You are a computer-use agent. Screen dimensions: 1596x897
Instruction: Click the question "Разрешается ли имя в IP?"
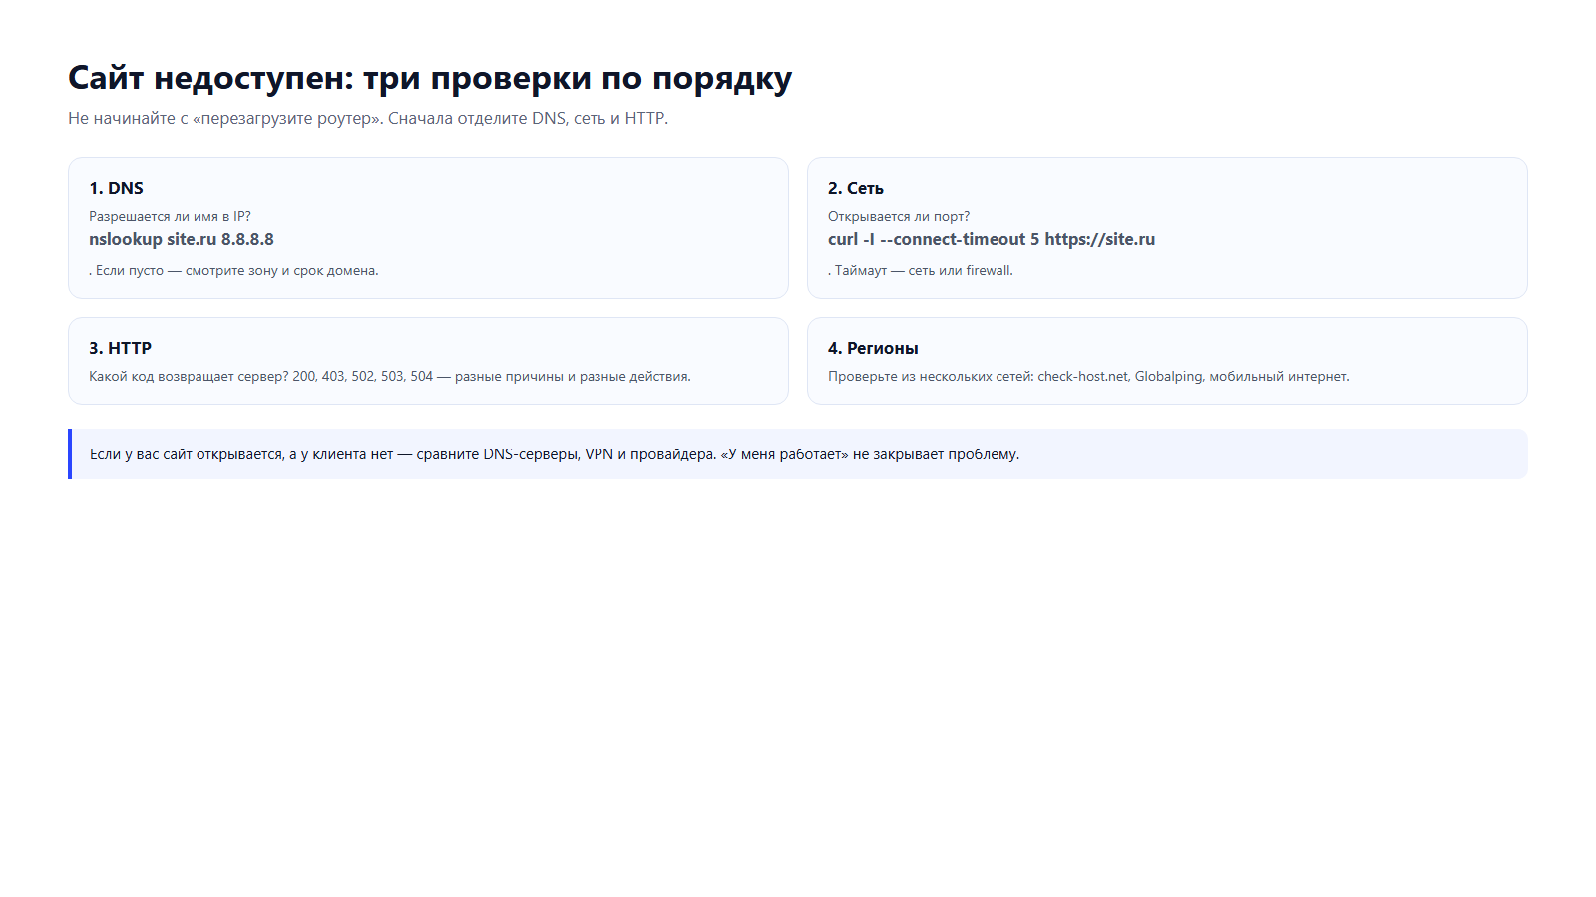[x=170, y=216]
